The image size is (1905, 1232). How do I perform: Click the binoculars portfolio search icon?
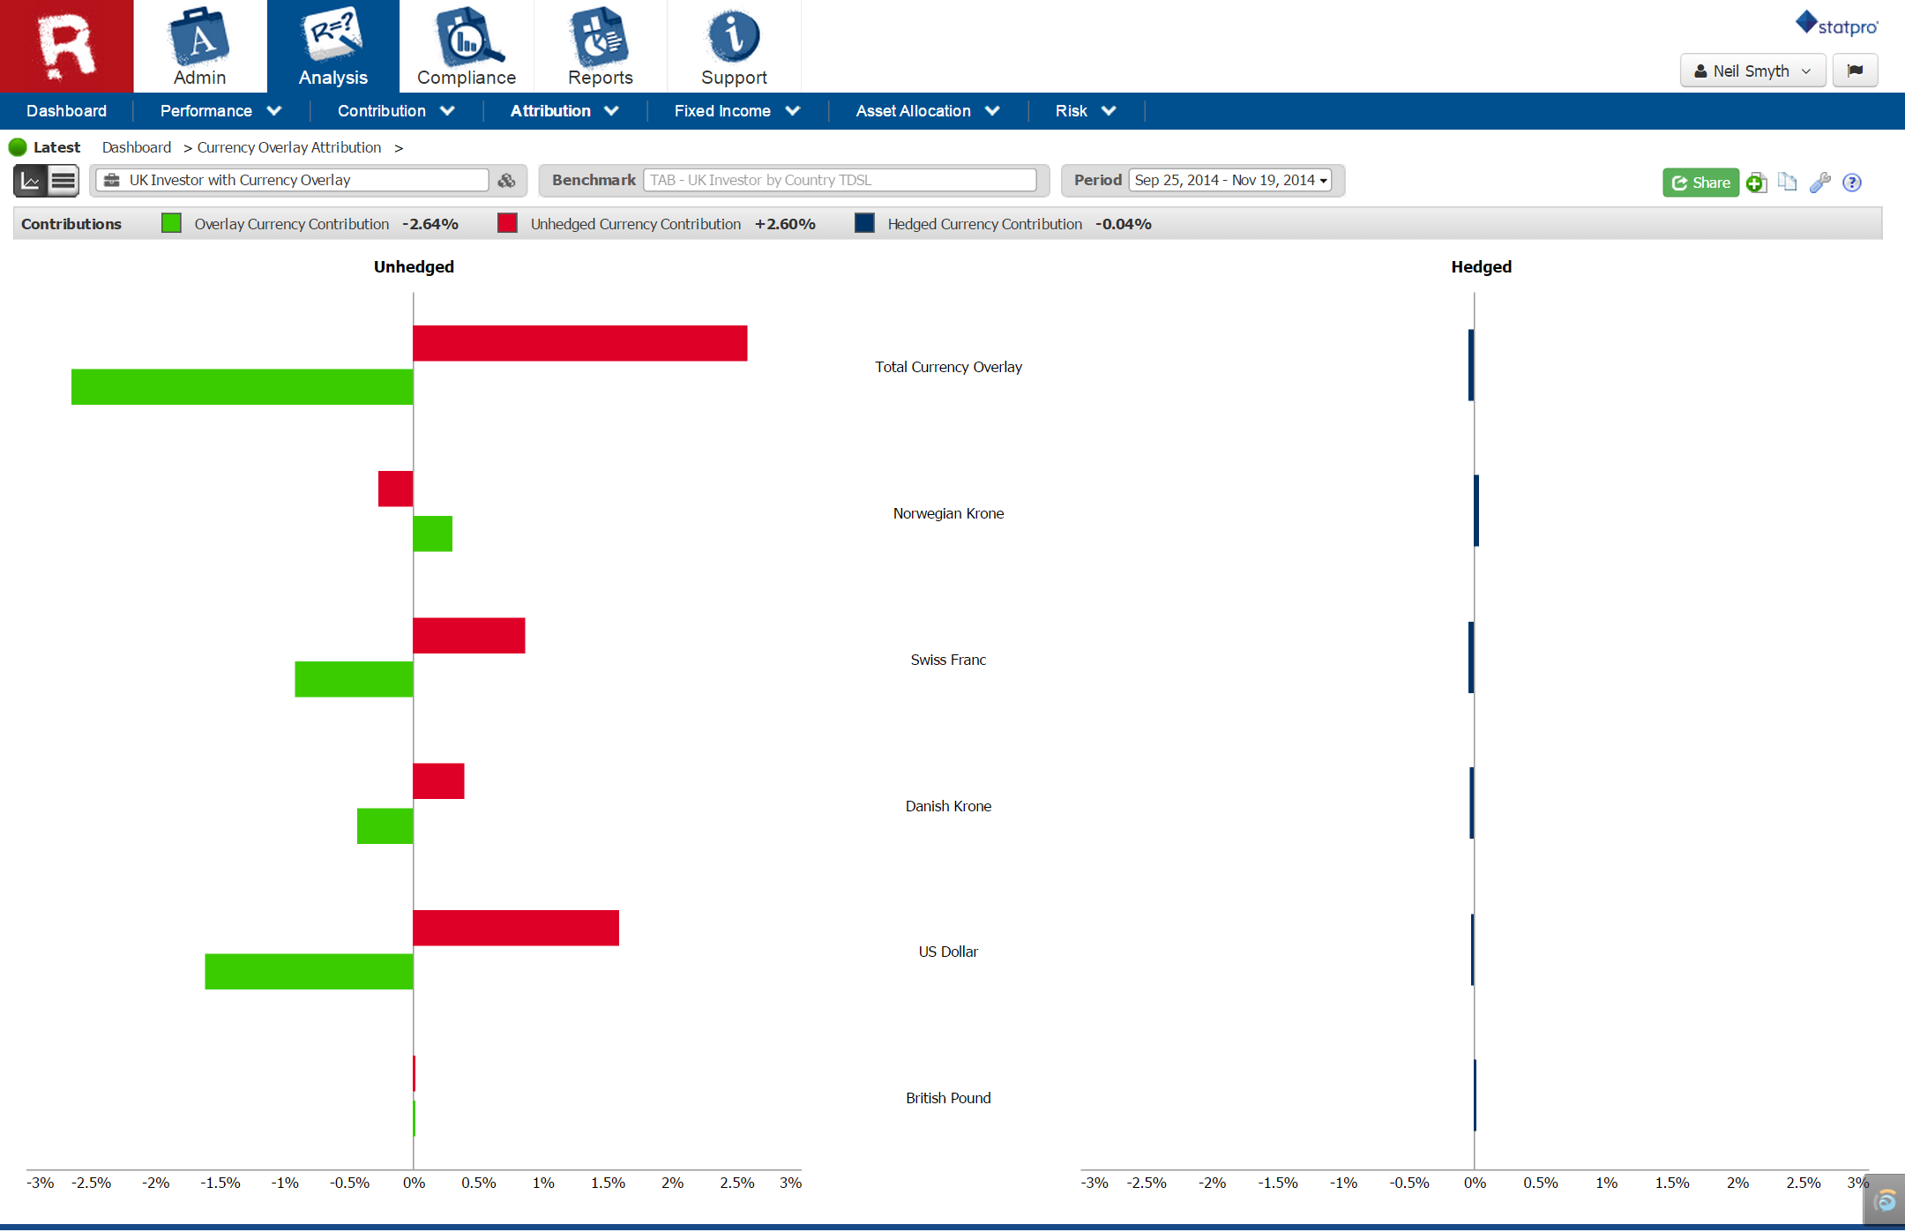[x=506, y=181]
